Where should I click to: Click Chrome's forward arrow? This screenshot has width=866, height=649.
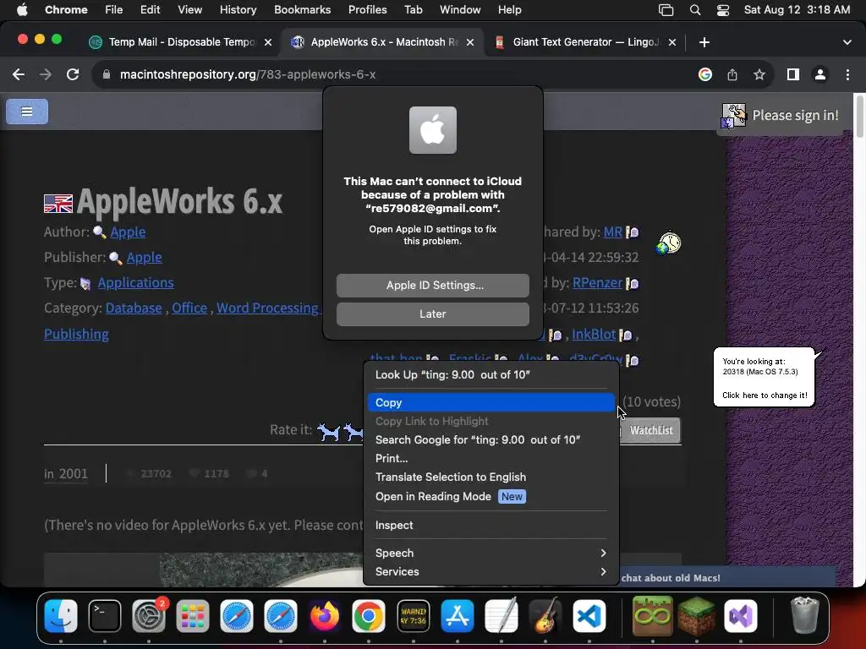[46, 74]
